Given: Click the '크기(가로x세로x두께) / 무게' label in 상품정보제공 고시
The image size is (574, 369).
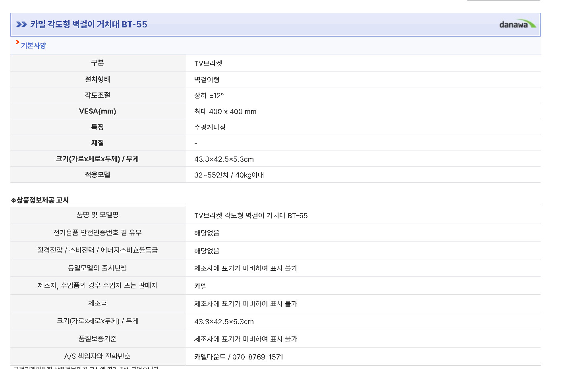Looking at the screenshot, I should [x=97, y=321].
